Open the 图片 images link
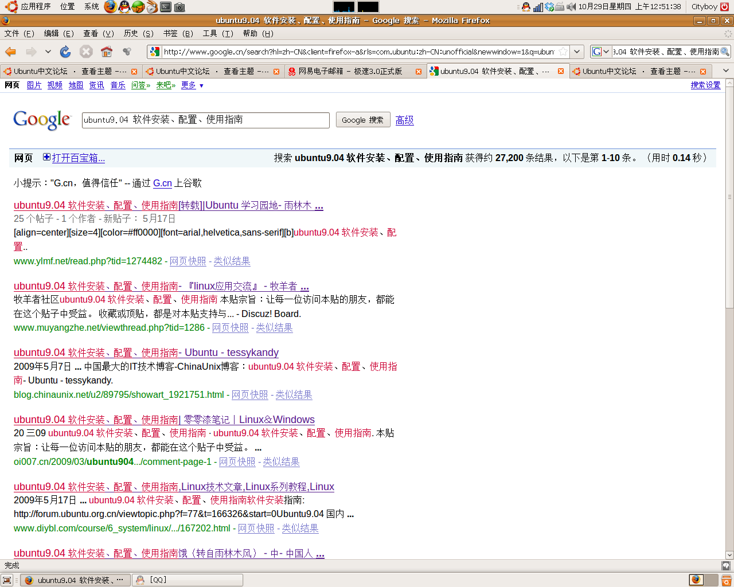The width and height of the screenshot is (734, 587). [x=34, y=85]
